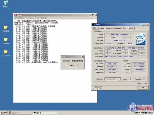Open the EVEREST folder on desktop
Viewport: 154px width, 115px height.
(6, 29)
